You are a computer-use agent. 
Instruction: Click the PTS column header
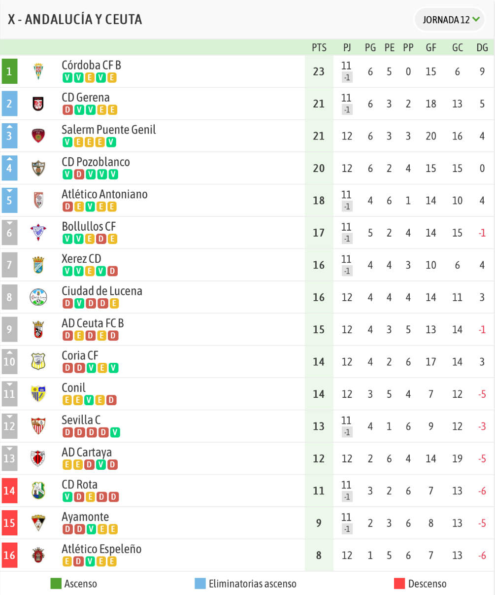(319, 47)
